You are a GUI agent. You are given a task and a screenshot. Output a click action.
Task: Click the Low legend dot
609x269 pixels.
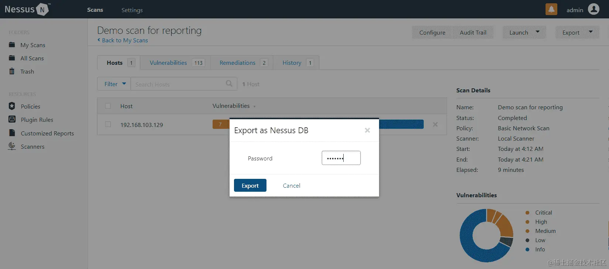pos(527,240)
